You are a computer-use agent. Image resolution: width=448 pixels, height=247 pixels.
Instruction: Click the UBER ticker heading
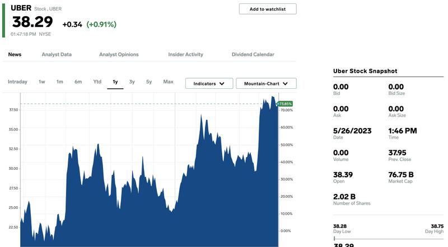(x=21, y=8)
